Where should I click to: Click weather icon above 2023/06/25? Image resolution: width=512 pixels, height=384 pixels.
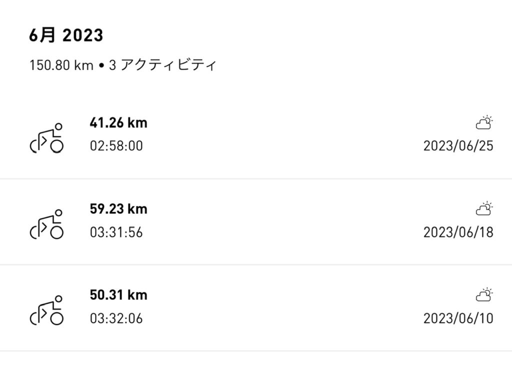(484, 122)
